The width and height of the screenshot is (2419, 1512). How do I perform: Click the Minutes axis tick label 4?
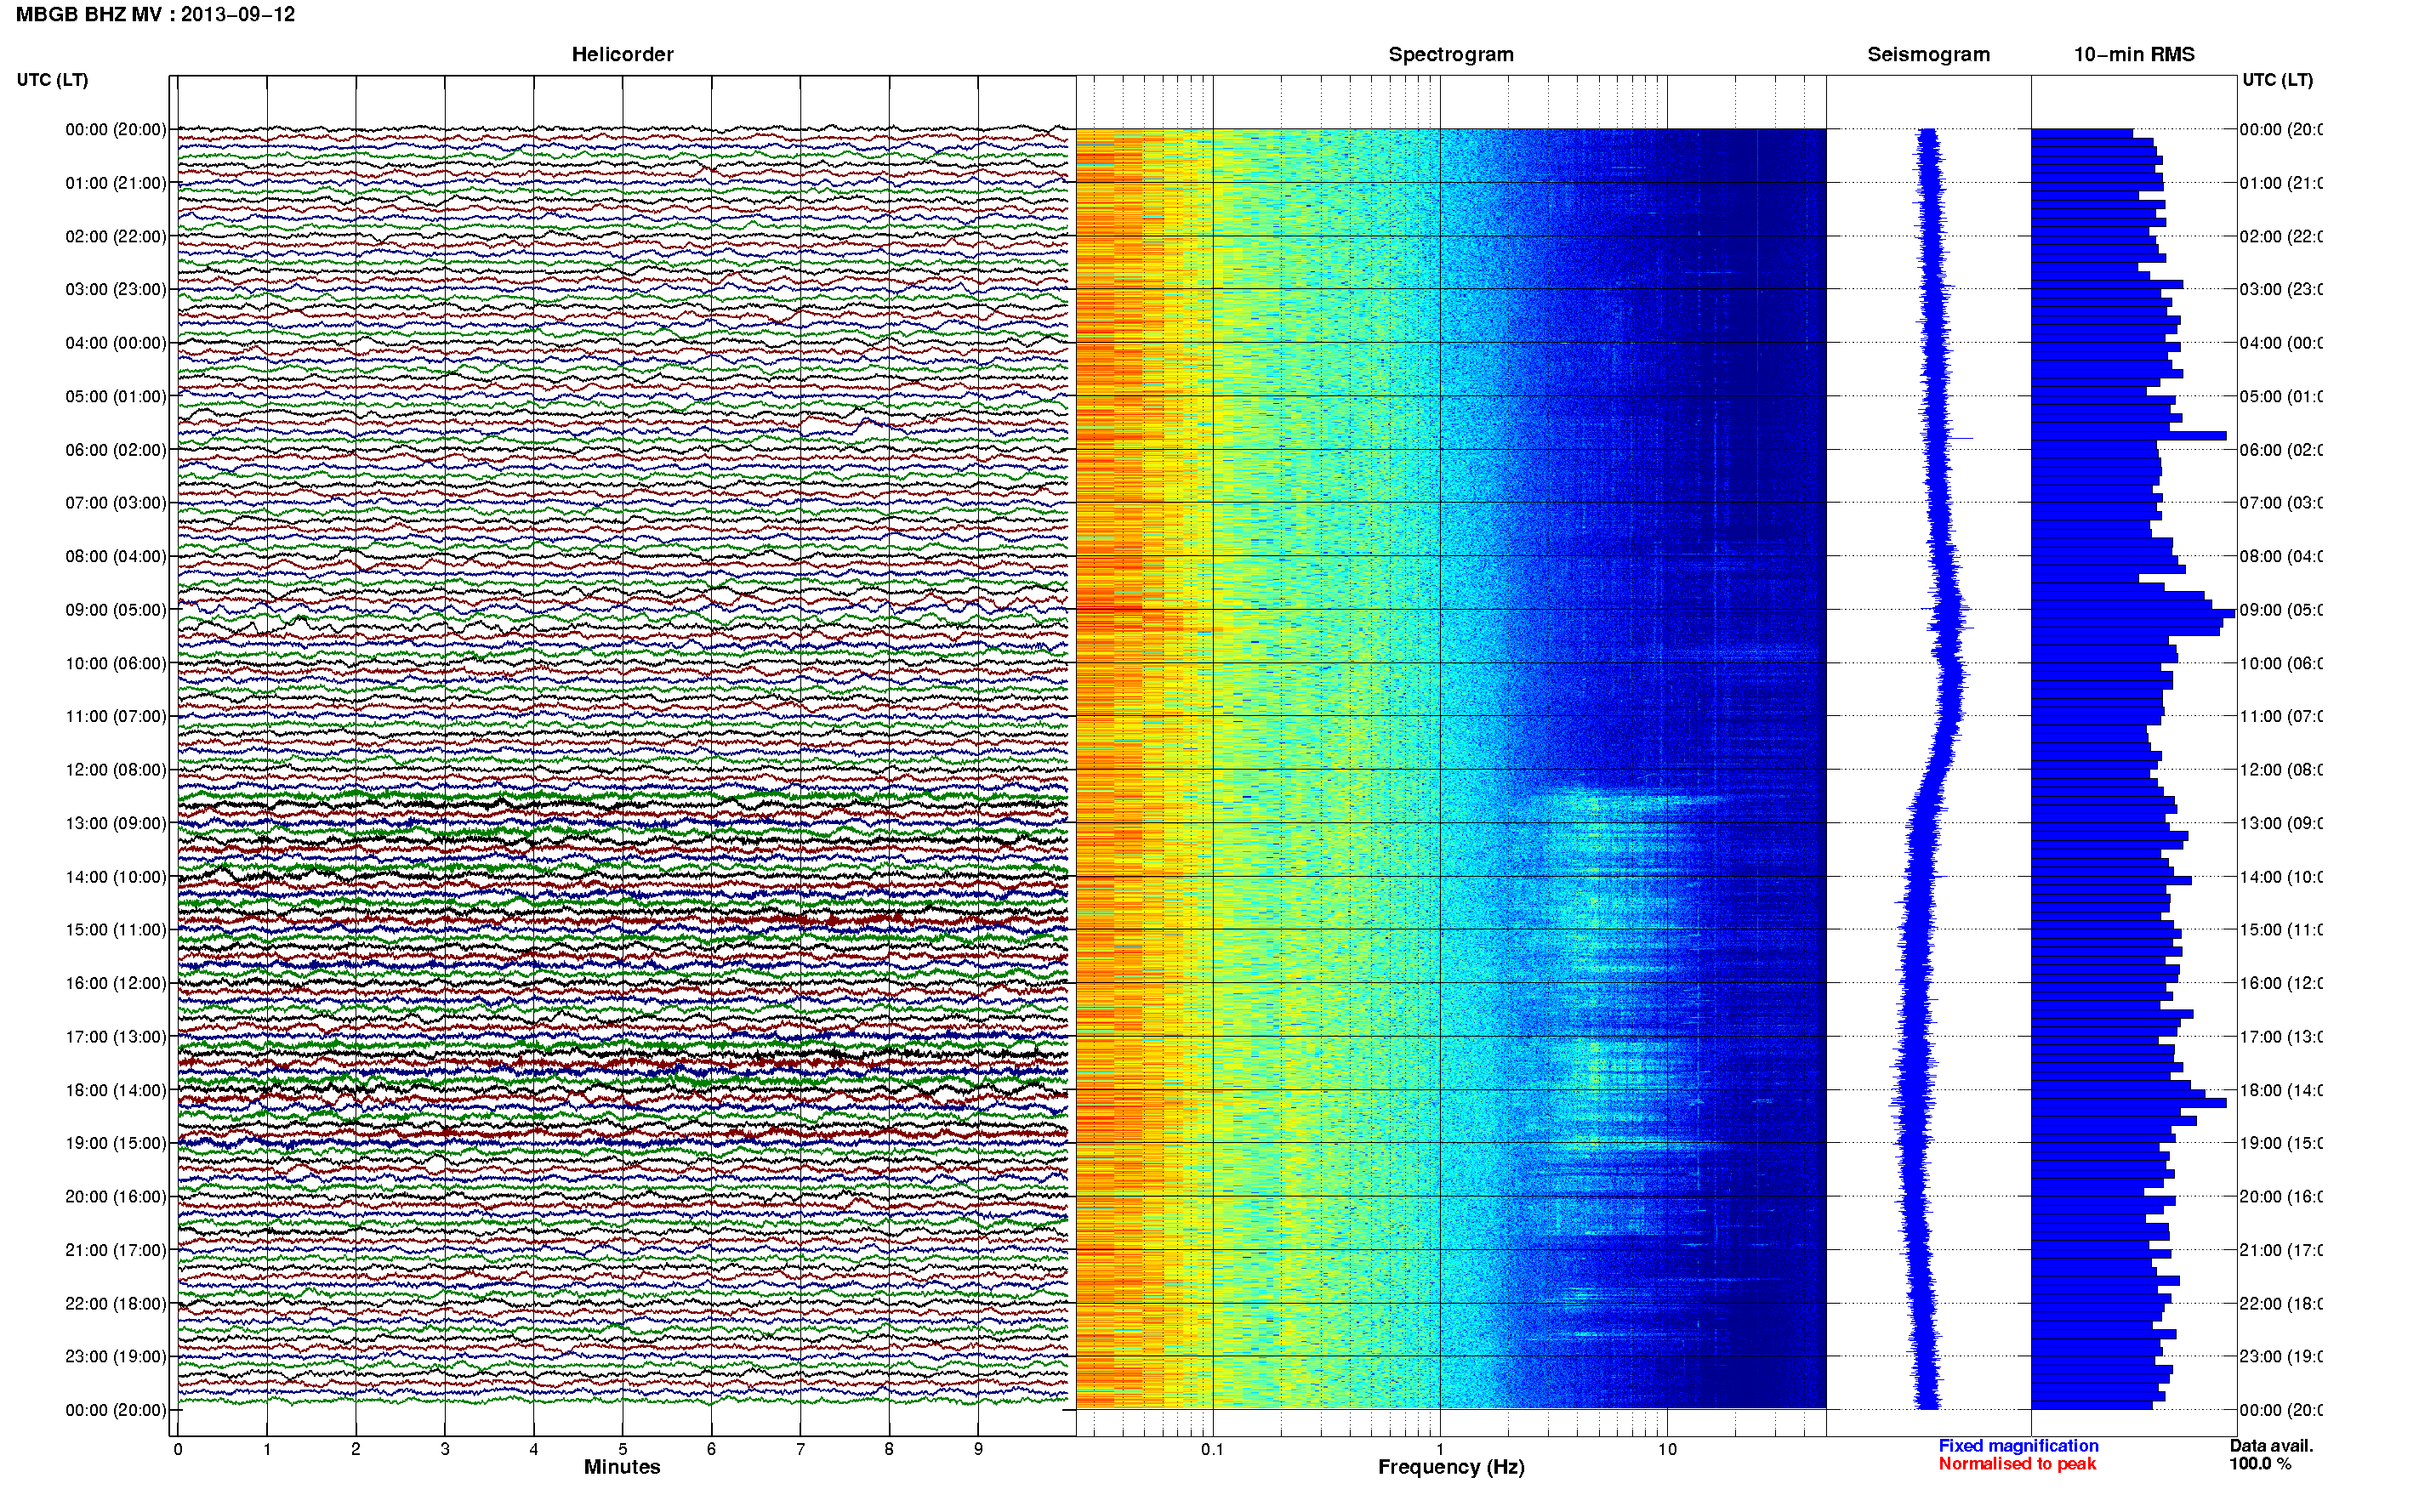point(534,1449)
